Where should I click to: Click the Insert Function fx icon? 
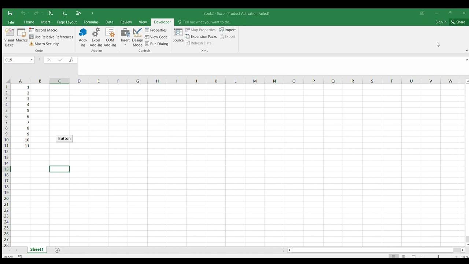point(71,60)
